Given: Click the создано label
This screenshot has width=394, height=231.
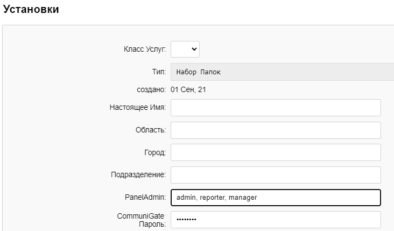Looking at the screenshot, I should point(151,89).
